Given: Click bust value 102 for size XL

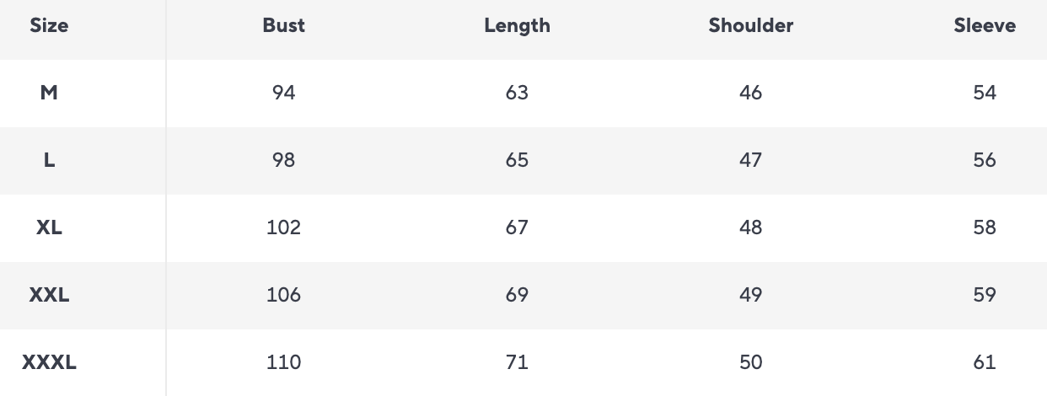Looking at the screenshot, I should tap(283, 227).
